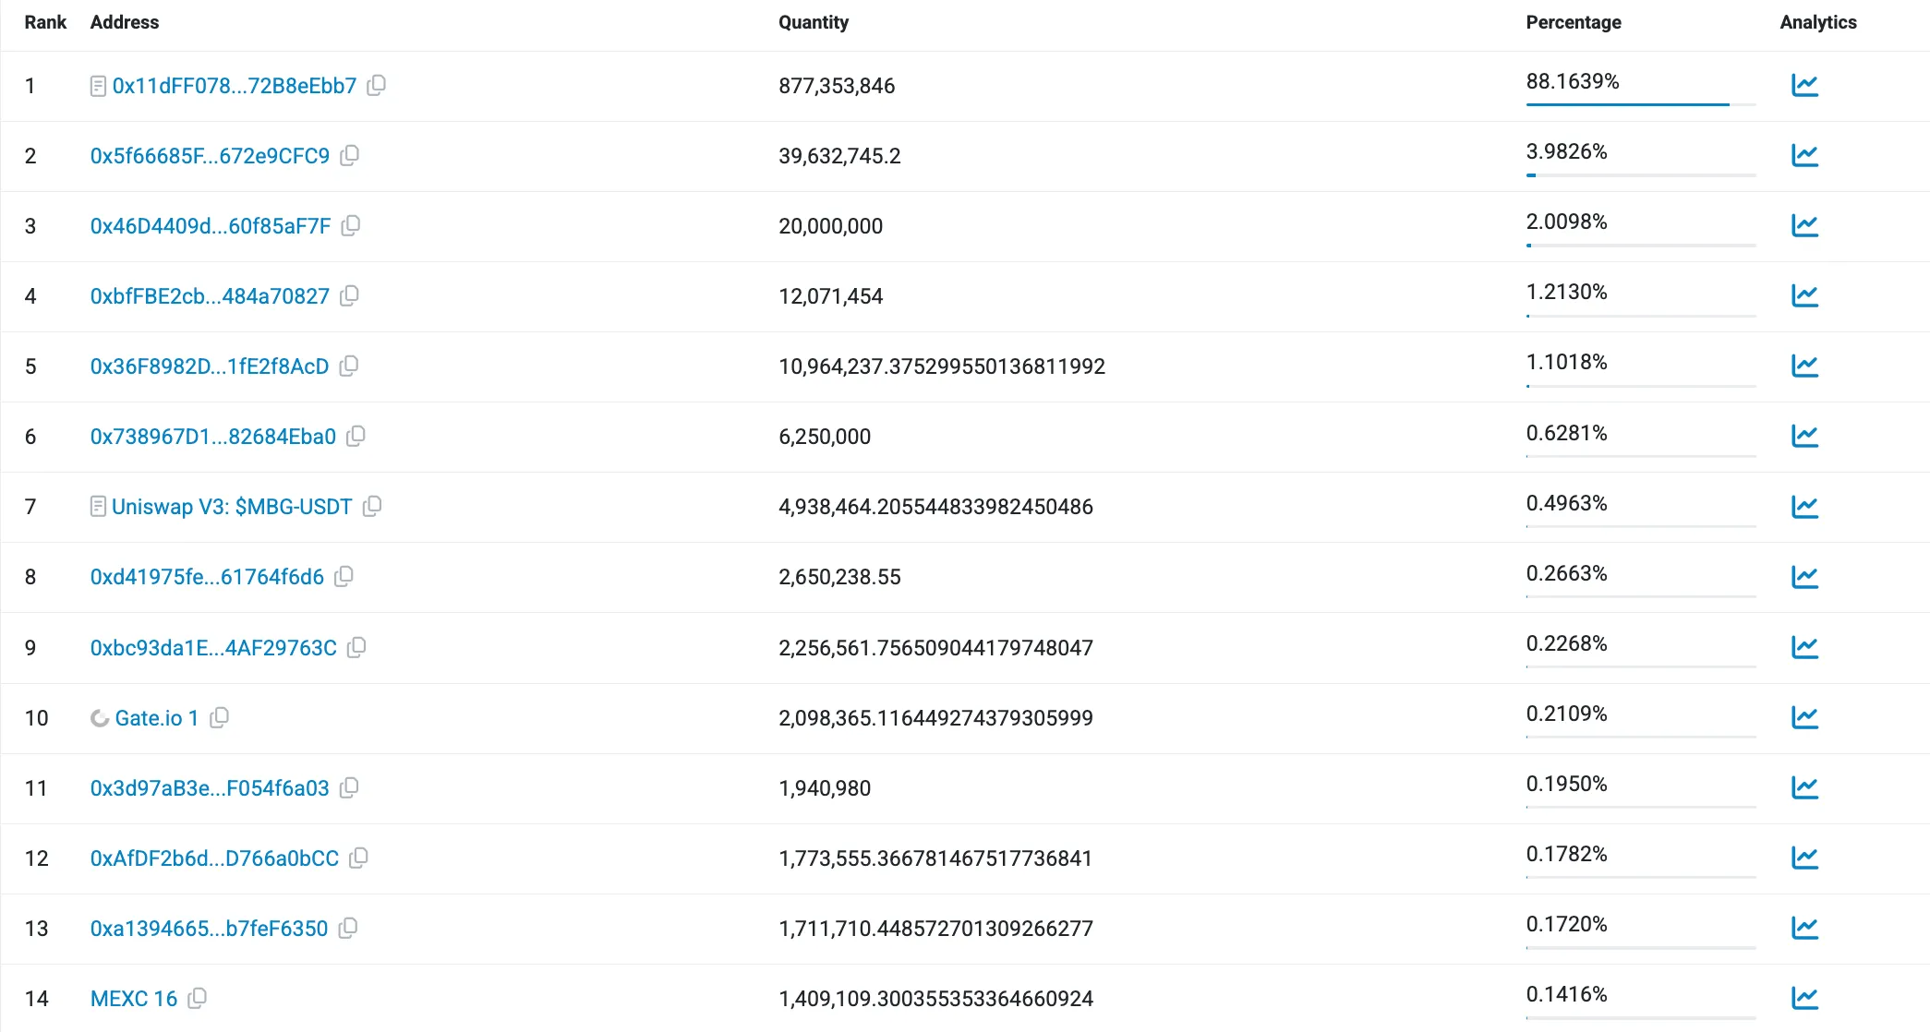Copy the MEXC 16 address
This screenshot has width=1930, height=1032.
pyautogui.click(x=197, y=999)
